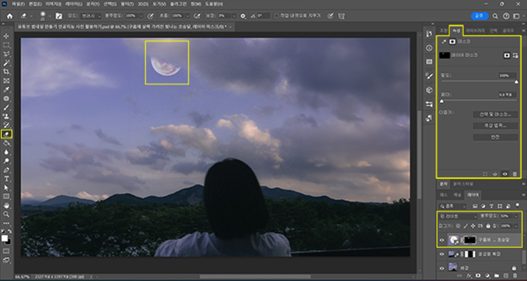The width and height of the screenshot is (527, 281).
Task: Select the Eraser tool in the toolbox
Action: pyautogui.click(x=6, y=134)
